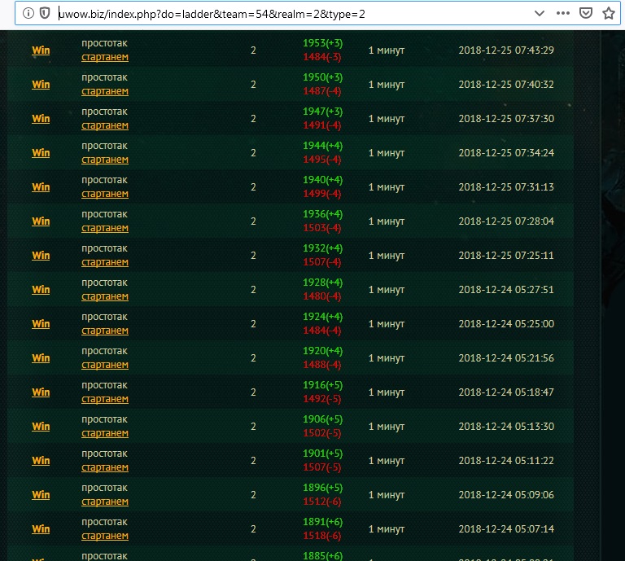Click Win link for 05:27:51 match
Viewport: 625px width, 561px height.
click(41, 290)
